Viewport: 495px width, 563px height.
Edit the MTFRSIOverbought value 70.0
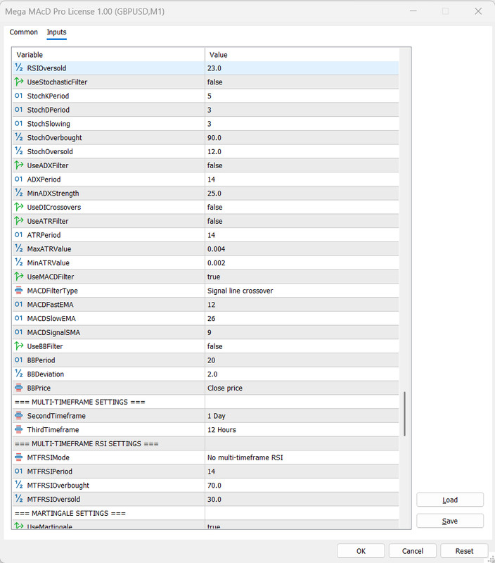[x=302, y=486]
